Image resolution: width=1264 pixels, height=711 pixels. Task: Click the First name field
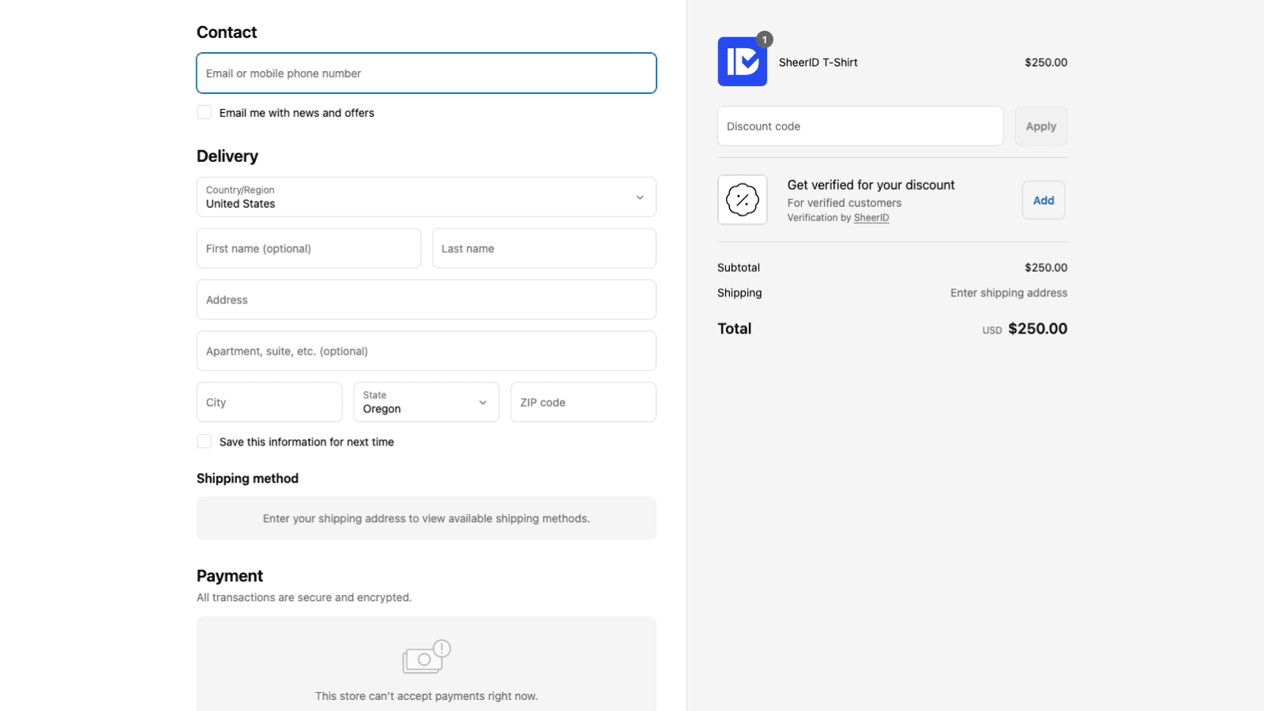tap(308, 248)
